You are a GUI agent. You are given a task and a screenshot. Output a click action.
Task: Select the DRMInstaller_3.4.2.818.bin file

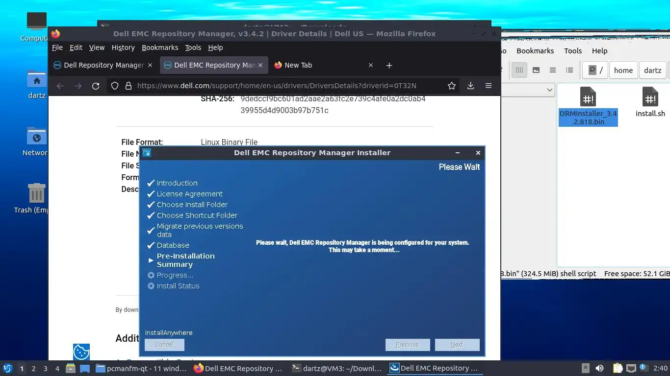[588, 106]
